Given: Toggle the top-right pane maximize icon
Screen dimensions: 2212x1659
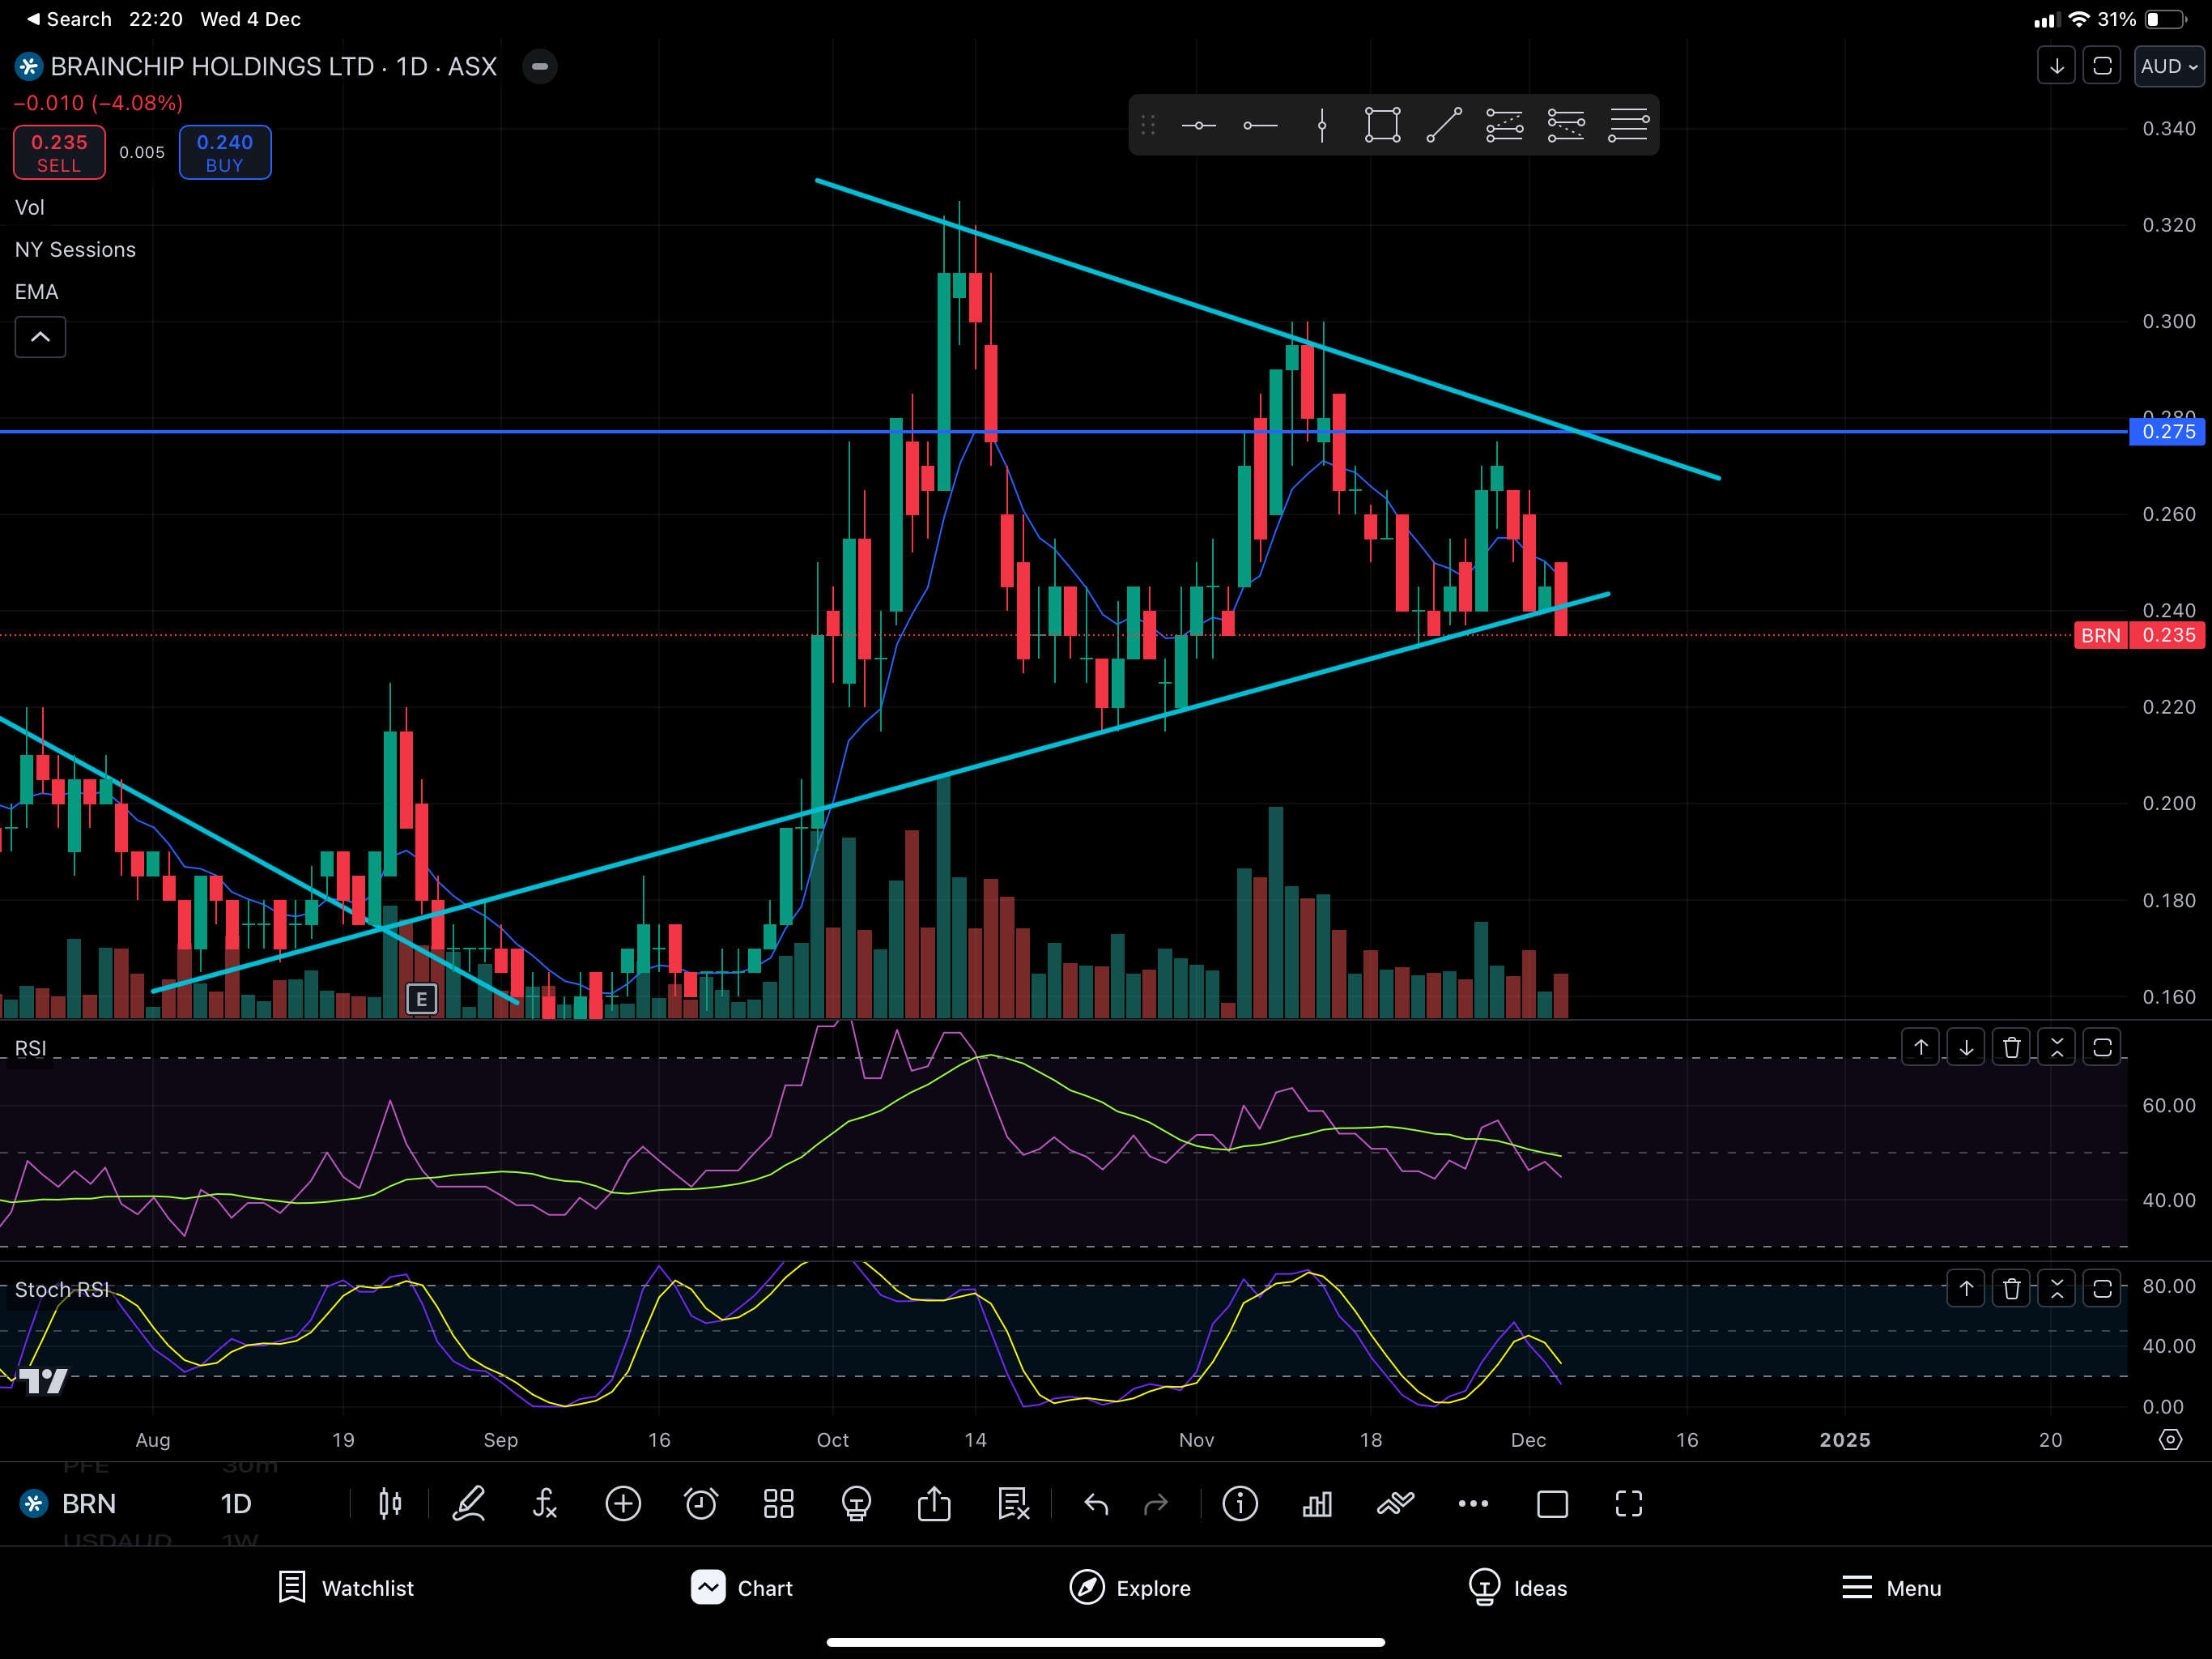Looking at the screenshot, I should (2102, 66).
